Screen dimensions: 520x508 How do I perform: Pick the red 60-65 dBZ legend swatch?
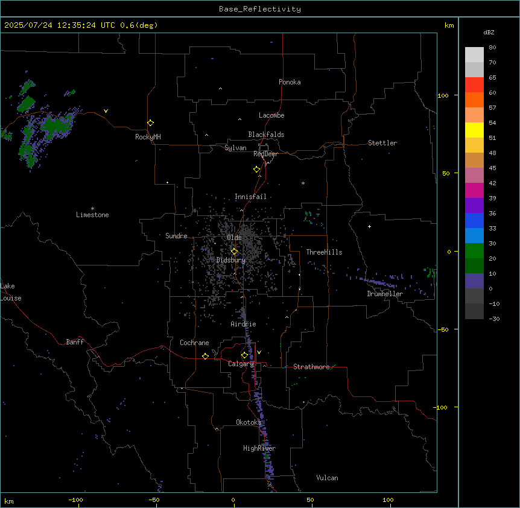point(474,84)
